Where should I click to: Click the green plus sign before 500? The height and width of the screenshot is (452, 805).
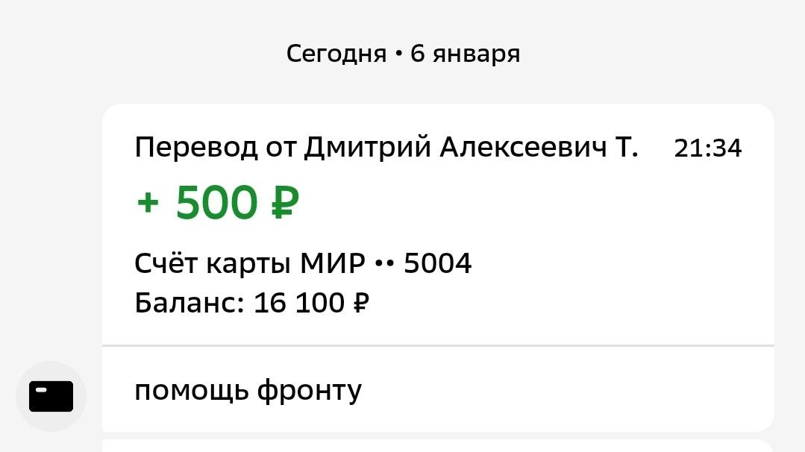[148, 203]
